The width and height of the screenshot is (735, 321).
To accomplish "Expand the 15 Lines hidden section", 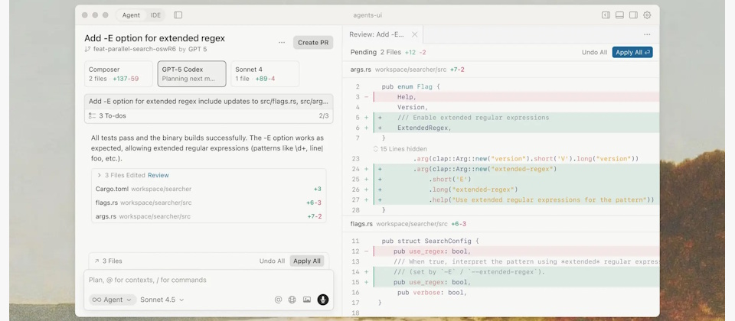I will pos(400,148).
